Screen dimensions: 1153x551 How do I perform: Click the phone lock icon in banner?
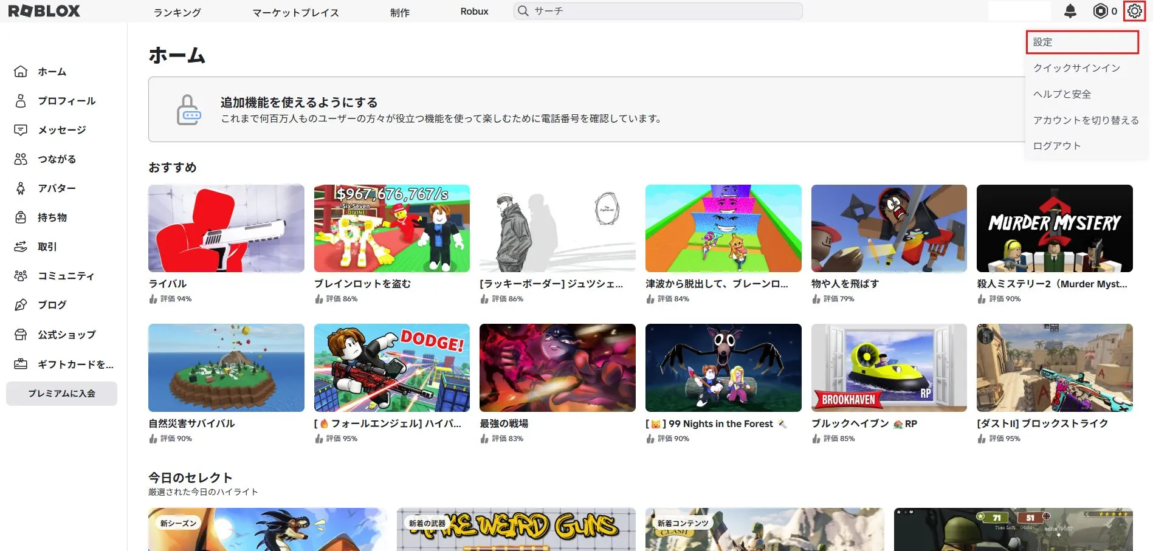tap(189, 110)
